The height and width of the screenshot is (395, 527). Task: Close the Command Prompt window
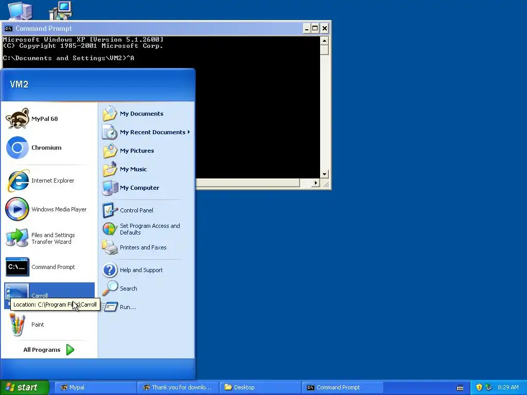(x=324, y=29)
